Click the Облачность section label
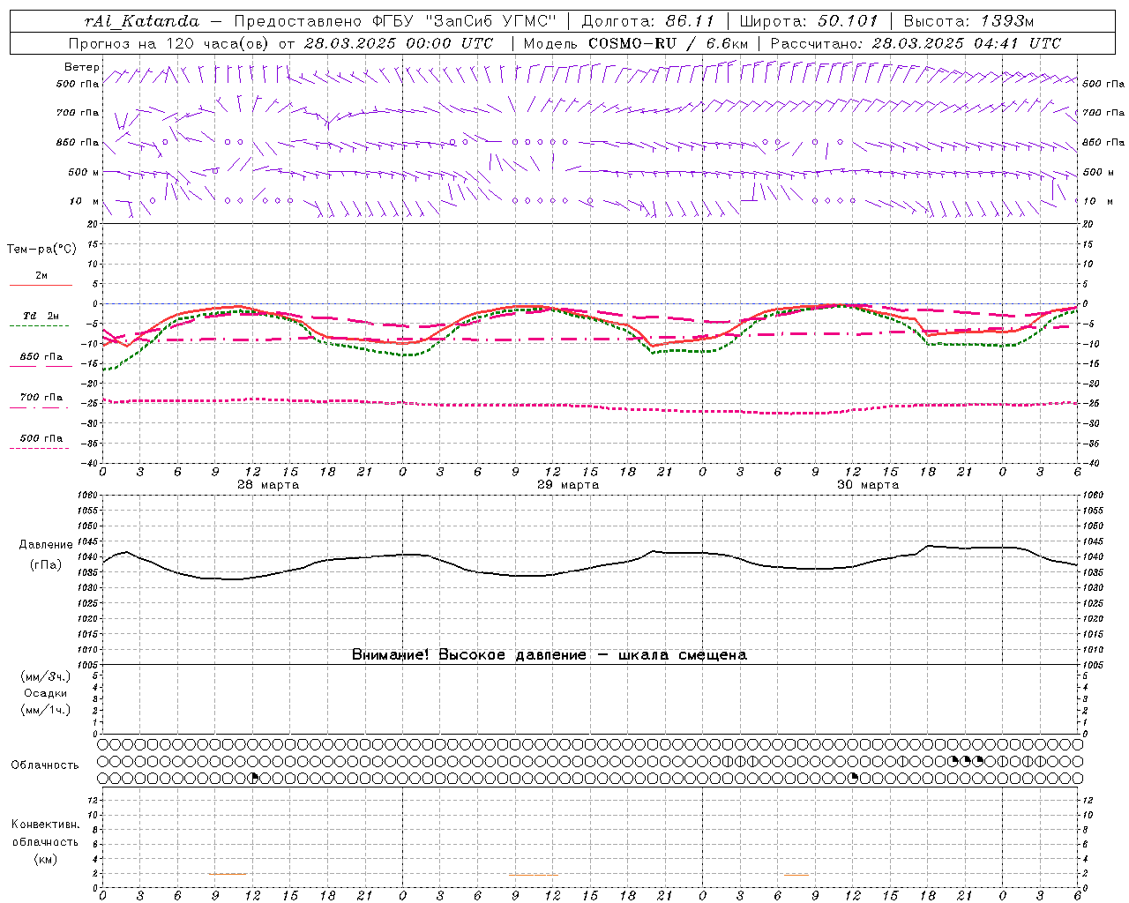Screen dimensions: 1129x903 point(45,765)
